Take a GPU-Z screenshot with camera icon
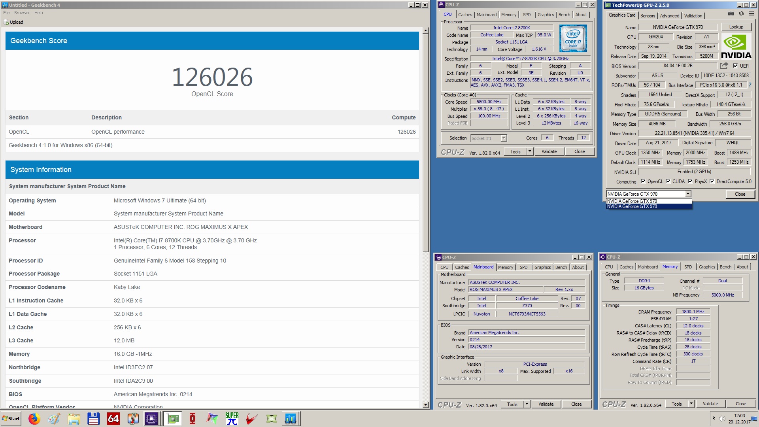This screenshot has width=759, height=427. 731,14
